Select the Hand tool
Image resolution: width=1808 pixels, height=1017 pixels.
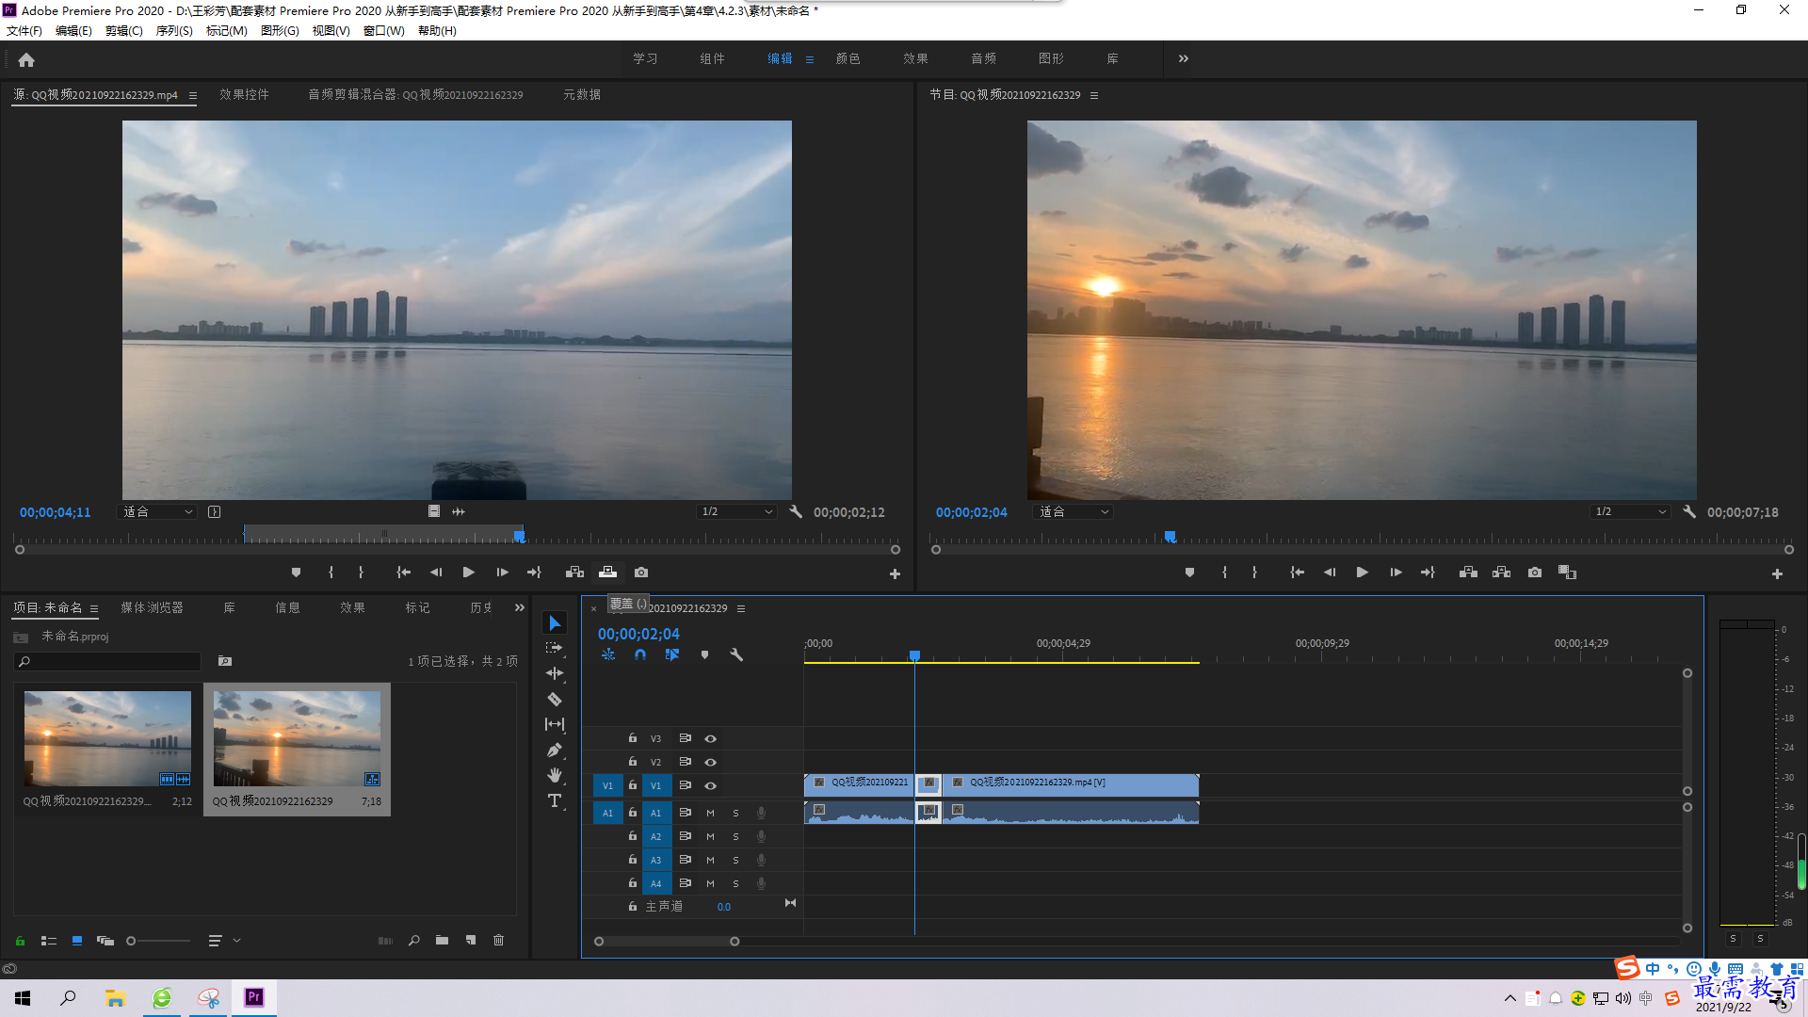555,775
